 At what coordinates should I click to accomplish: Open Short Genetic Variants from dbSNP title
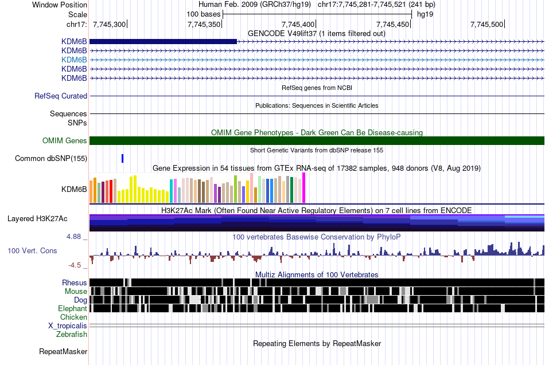(x=317, y=150)
